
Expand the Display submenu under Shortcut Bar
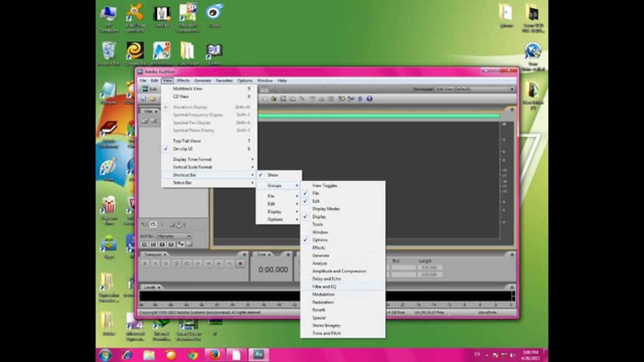tap(279, 212)
